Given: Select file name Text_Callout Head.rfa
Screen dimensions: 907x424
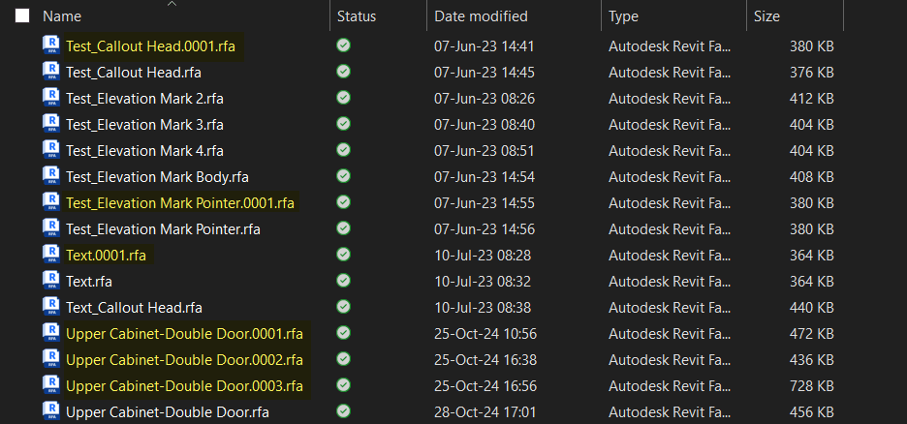Looking at the screenshot, I should click(x=134, y=308).
